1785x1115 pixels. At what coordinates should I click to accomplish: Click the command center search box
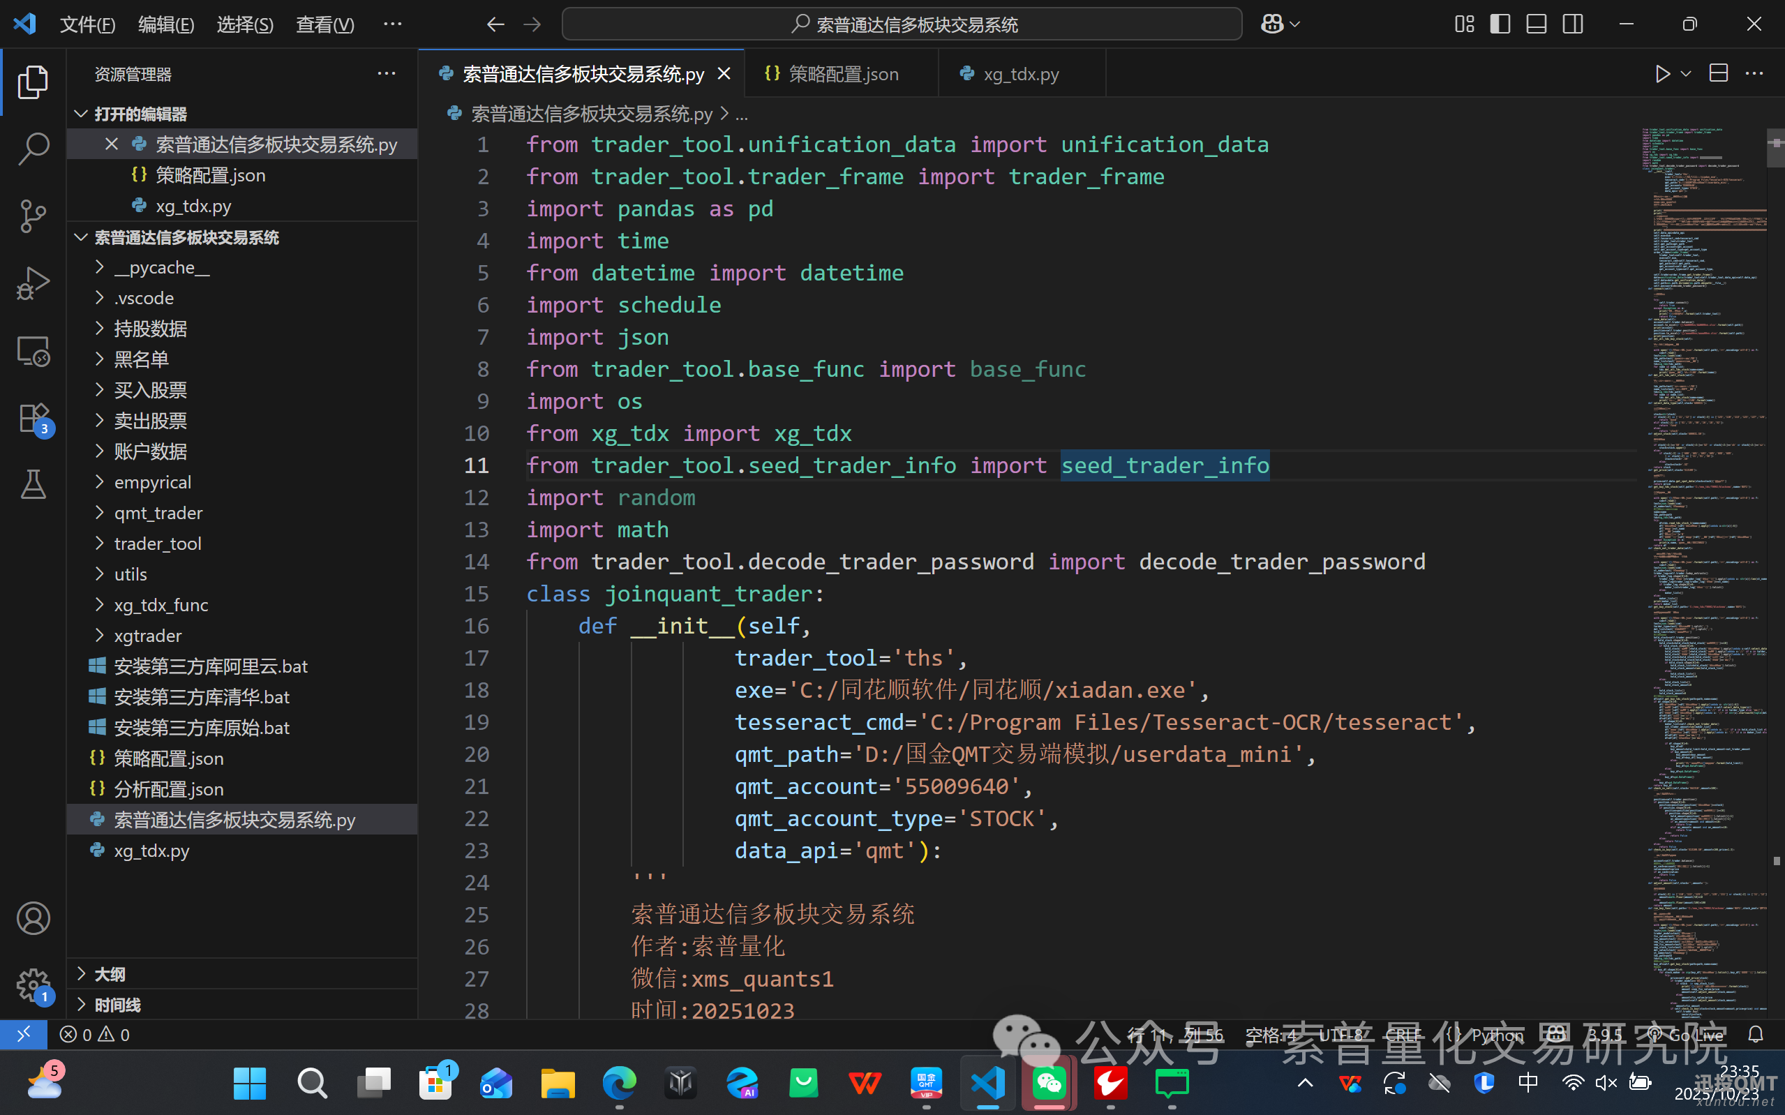pyautogui.click(x=902, y=24)
